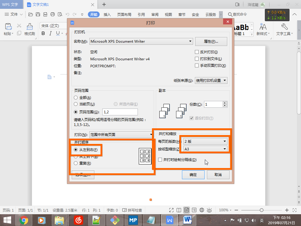The height and width of the screenshot is (226, 301).
Task: Open Print Preview icon in quick toolbar
Action: point(60,14)
